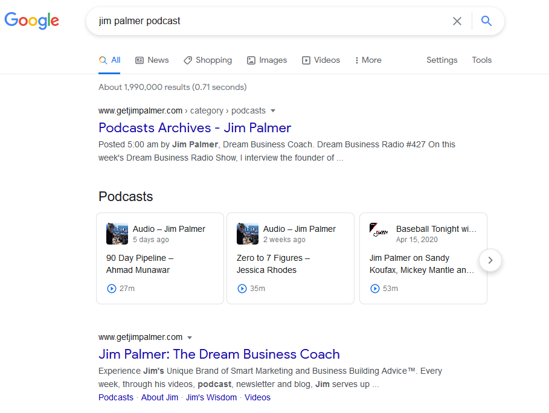This screenshot has height=413, width=549.
Task: Click thumbnail of 90 Day Pipeline podcast card
Action: coord(117,234)
